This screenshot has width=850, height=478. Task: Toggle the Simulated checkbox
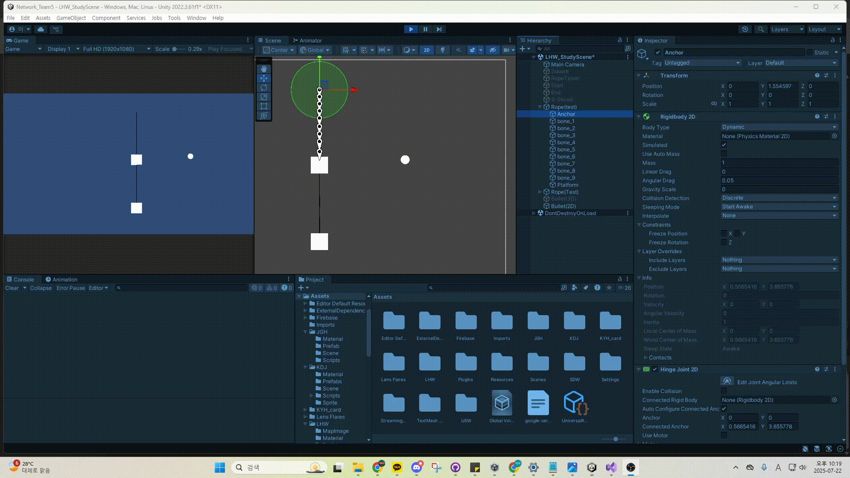tap(724, 145)
